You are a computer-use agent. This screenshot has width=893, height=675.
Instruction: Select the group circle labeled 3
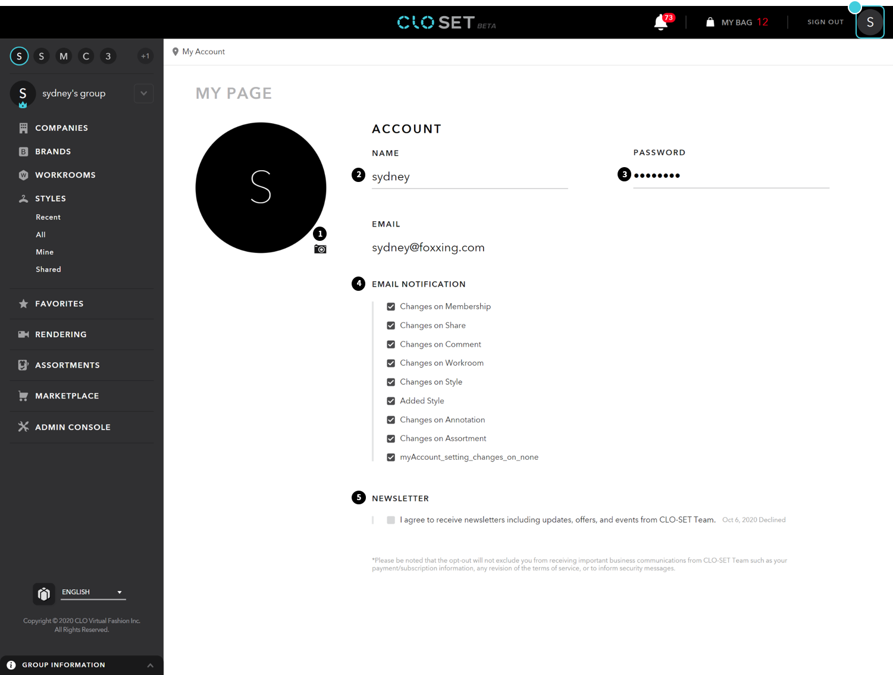[108, 56]
